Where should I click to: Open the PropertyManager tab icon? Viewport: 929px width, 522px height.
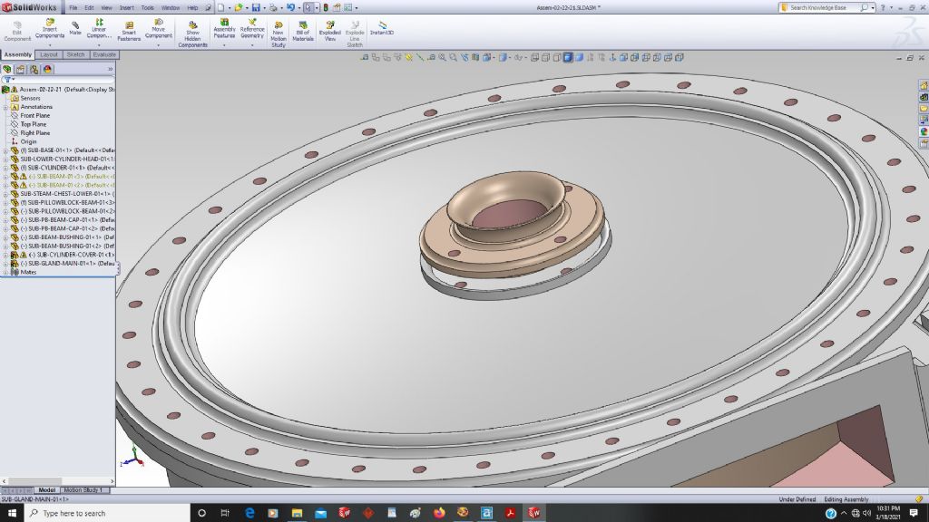(x=21, y=69)
